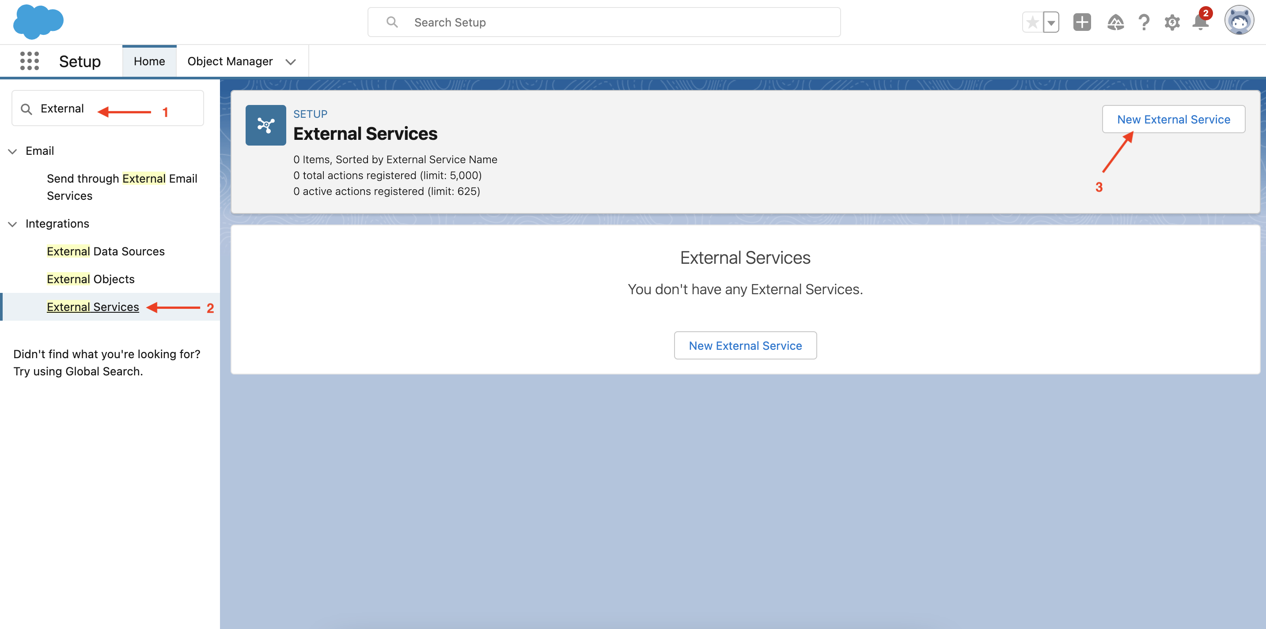Open External Data Sources from the sidebar
This screenshot has width=1266, height=629.
coord(105,251)
